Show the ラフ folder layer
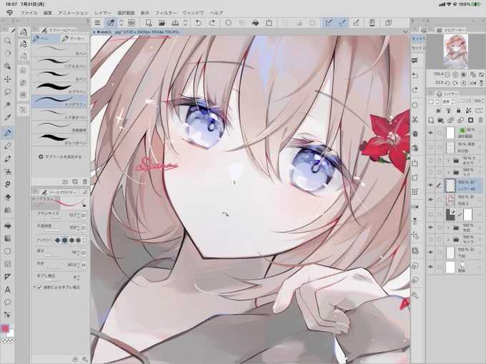This screenshot has height=364, width=486. [430, 172]
